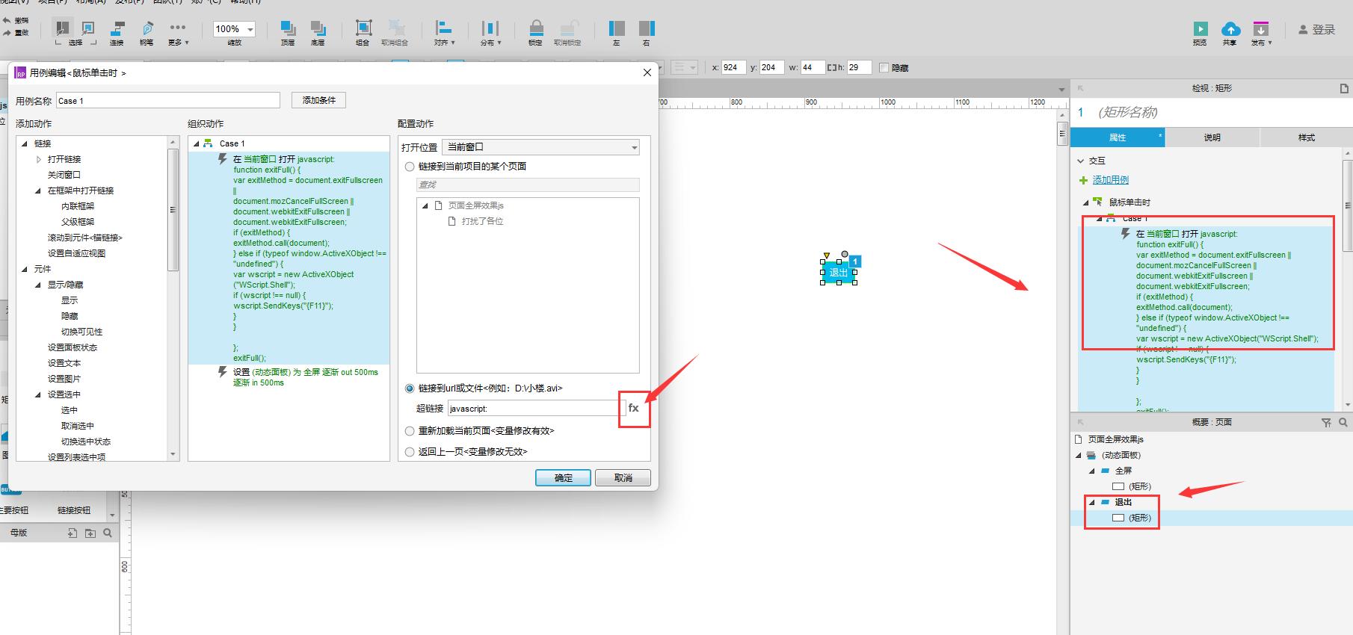
Task: Select 打扰了各位 page in the link tree
Action: [482, 221]
